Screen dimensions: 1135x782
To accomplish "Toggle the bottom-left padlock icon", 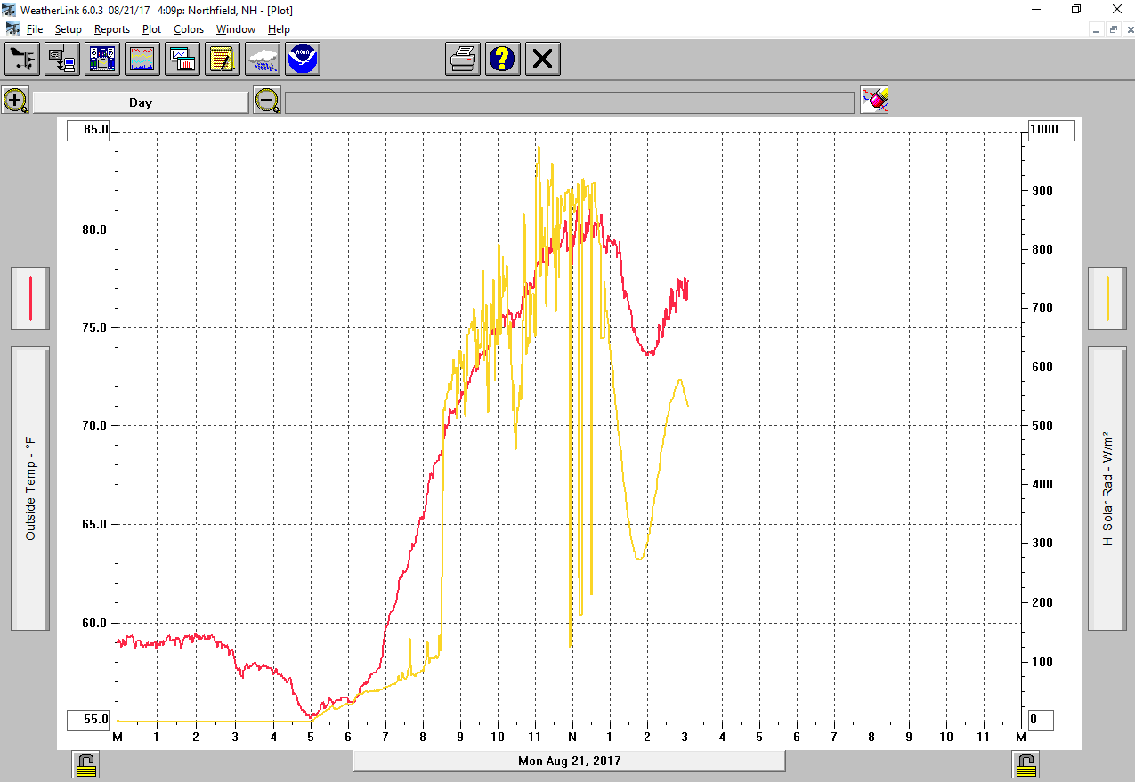I will 86,764.
